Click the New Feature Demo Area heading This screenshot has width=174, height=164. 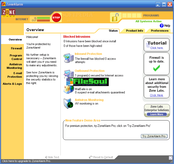[x=83, y=120]
